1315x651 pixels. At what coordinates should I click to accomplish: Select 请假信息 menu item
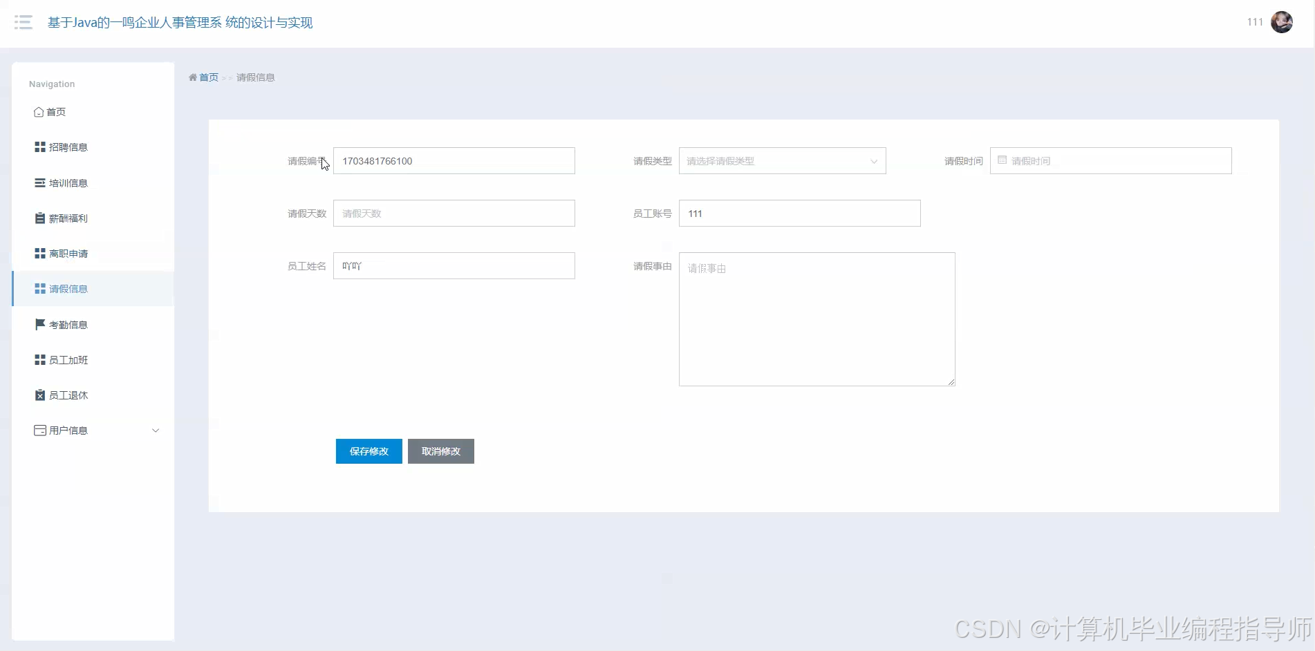click(93, 289)
